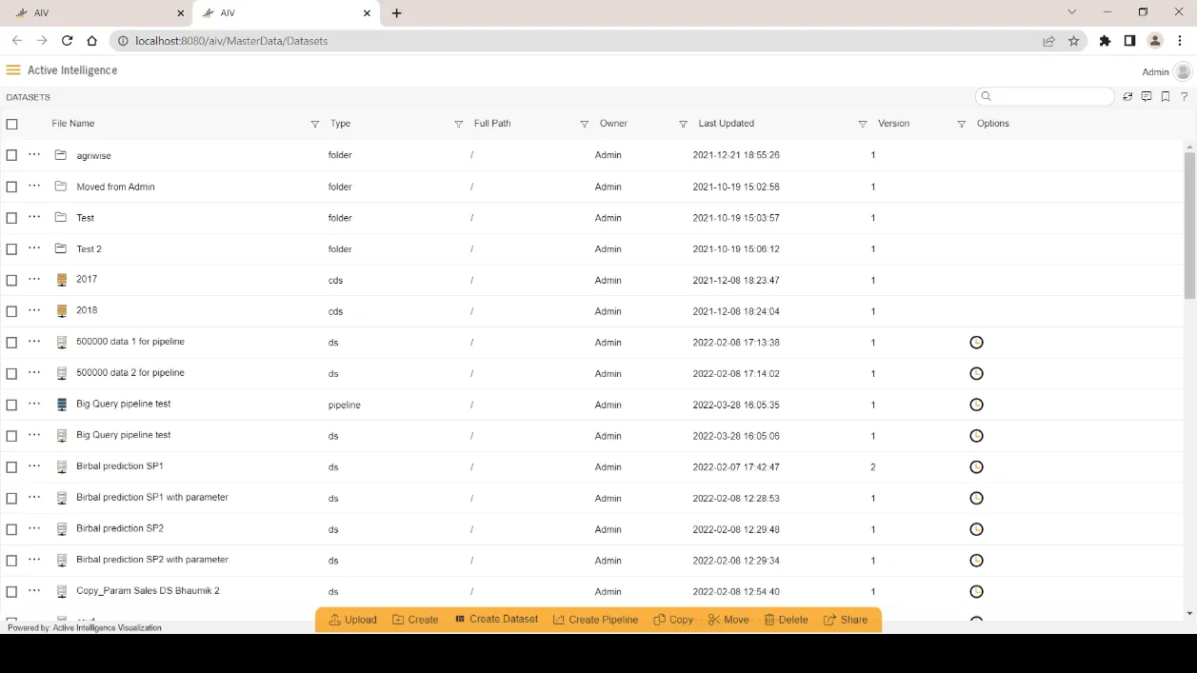
Task: Click Create Dataset
Action: tap(496, 620)
